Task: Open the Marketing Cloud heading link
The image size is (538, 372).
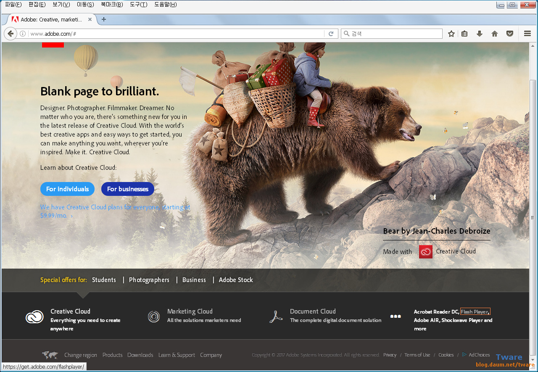Action: click(x=190, y=311)
